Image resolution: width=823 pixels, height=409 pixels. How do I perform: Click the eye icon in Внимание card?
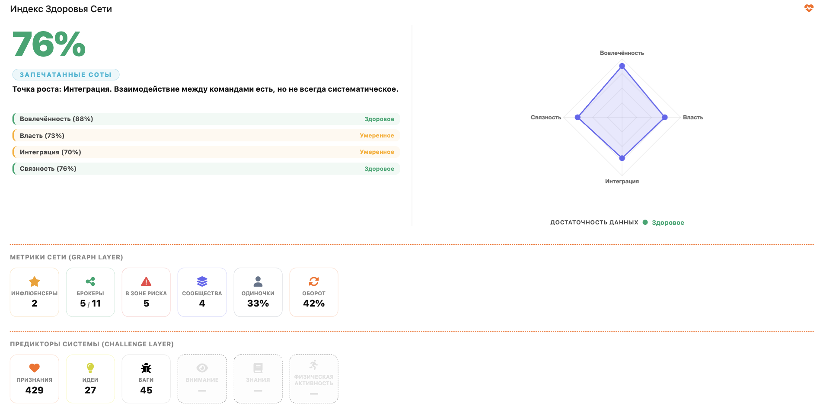(x=202, y=368)
